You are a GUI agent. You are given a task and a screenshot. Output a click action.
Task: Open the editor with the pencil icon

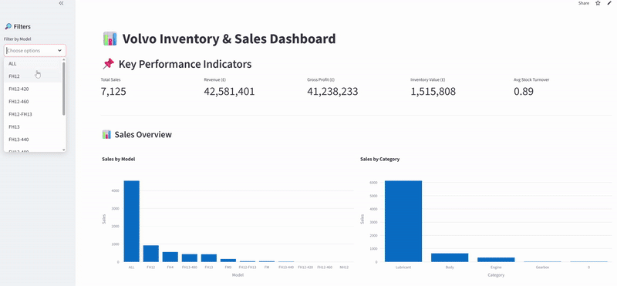coord(609,3)
